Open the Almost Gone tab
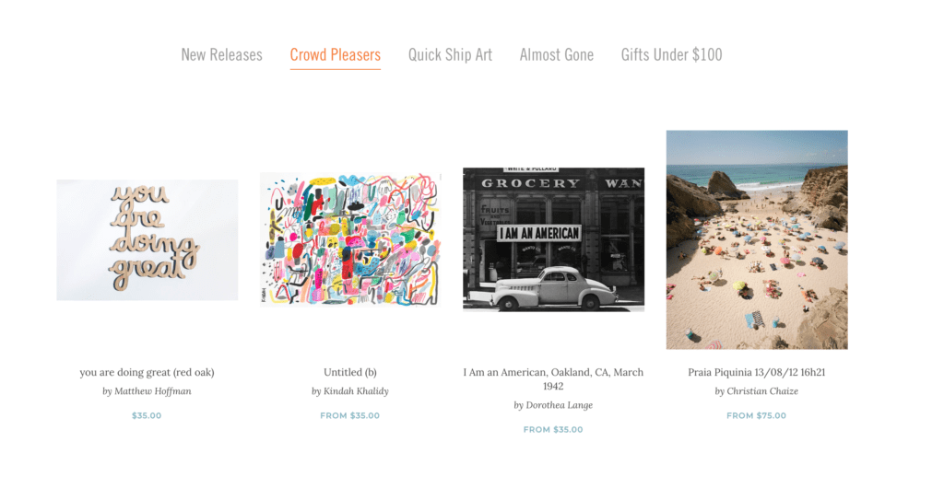 556,54
